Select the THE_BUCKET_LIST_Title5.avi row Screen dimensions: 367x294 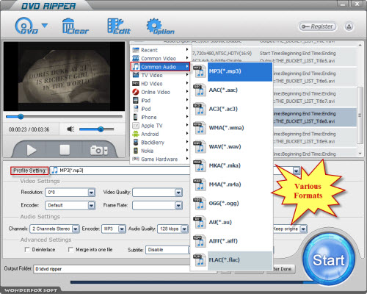tap(274, 57)
